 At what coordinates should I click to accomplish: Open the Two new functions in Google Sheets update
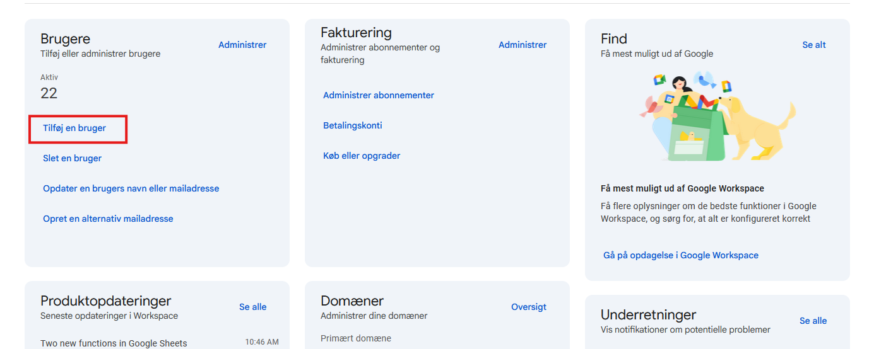click(114, 343)
